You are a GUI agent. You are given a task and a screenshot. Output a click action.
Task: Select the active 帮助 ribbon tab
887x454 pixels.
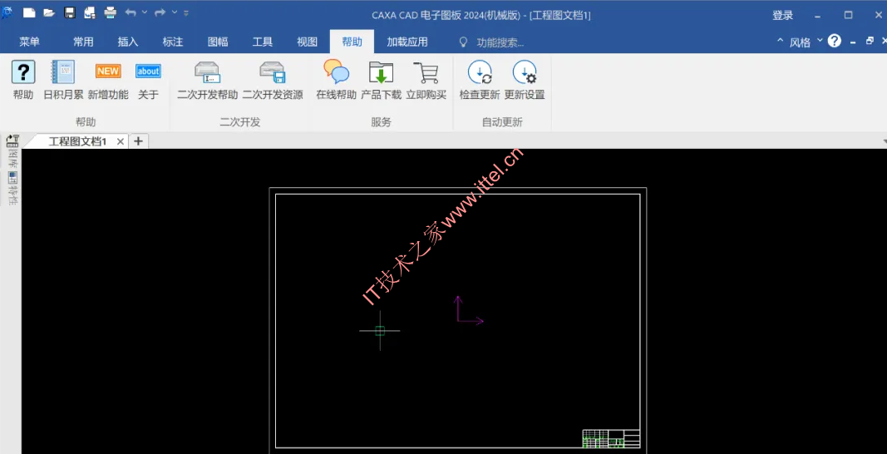coord(352,42)
